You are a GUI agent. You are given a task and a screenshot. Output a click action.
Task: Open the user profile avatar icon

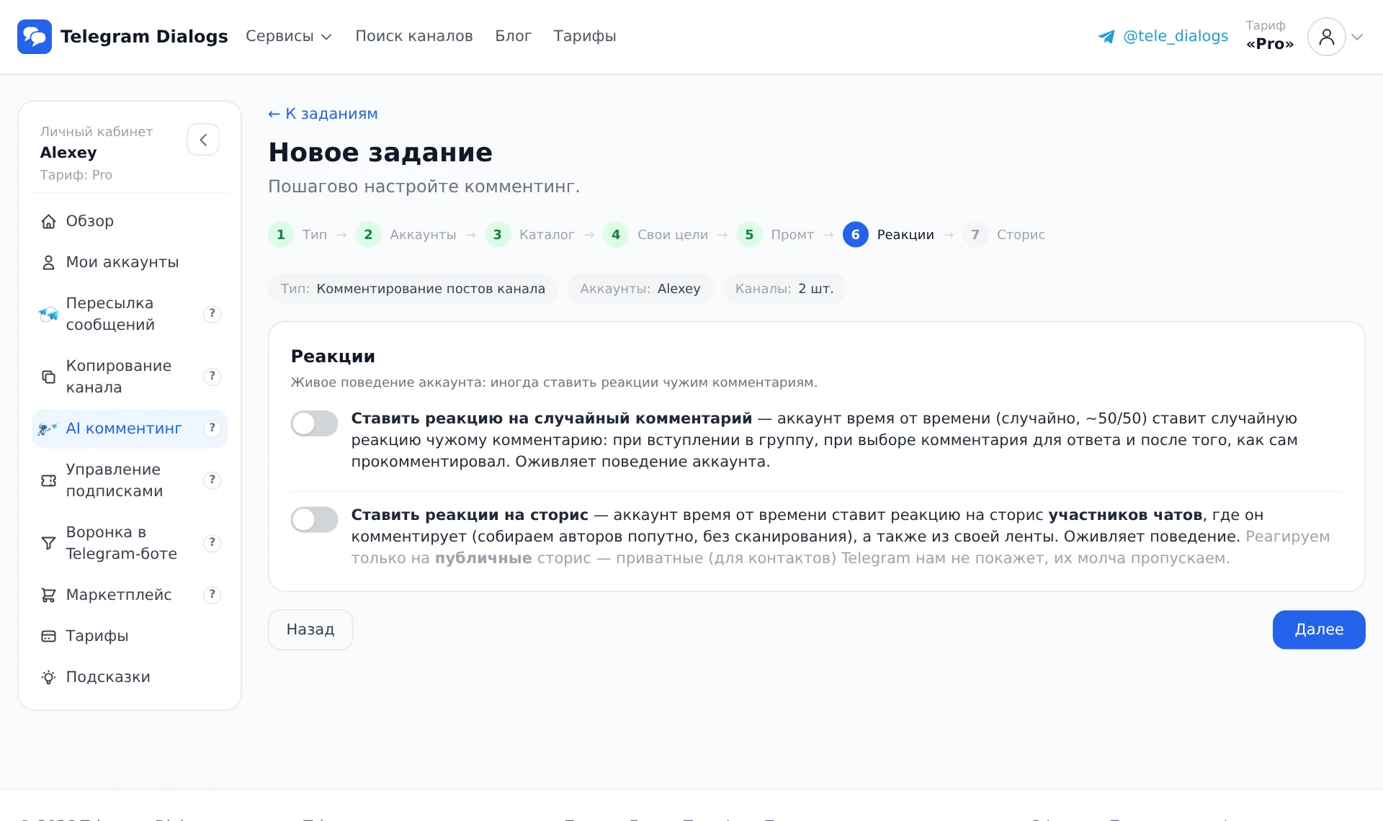tap(1326, 37)
